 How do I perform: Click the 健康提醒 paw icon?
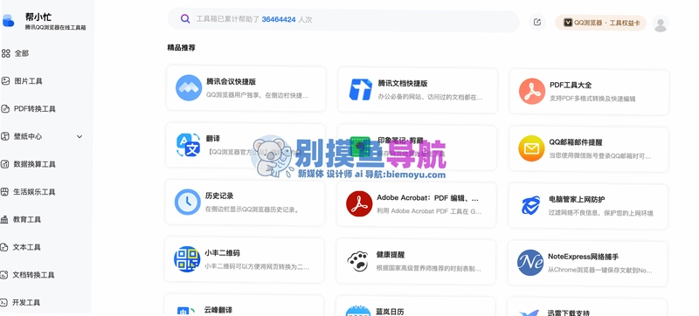tap(358, 261)
